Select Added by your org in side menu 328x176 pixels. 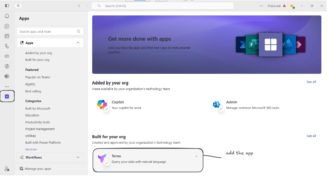[39, 53]
